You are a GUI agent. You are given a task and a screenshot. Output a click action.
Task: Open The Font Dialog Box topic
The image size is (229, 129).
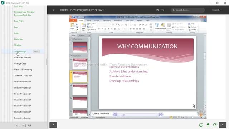23,76
